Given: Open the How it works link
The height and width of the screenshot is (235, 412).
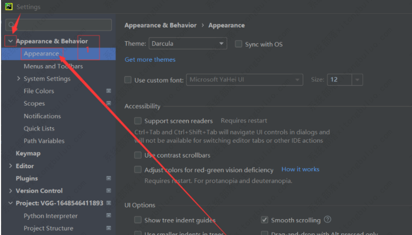Looking at the screenshot, I should click(x=300, y=169).
